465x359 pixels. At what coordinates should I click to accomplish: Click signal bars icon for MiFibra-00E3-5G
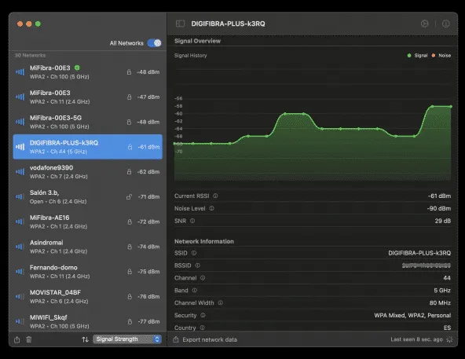click(x=20, y=122)
